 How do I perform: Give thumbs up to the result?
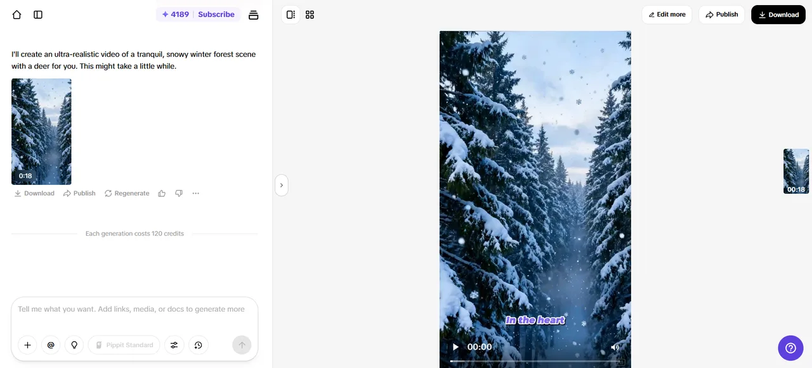162,193
